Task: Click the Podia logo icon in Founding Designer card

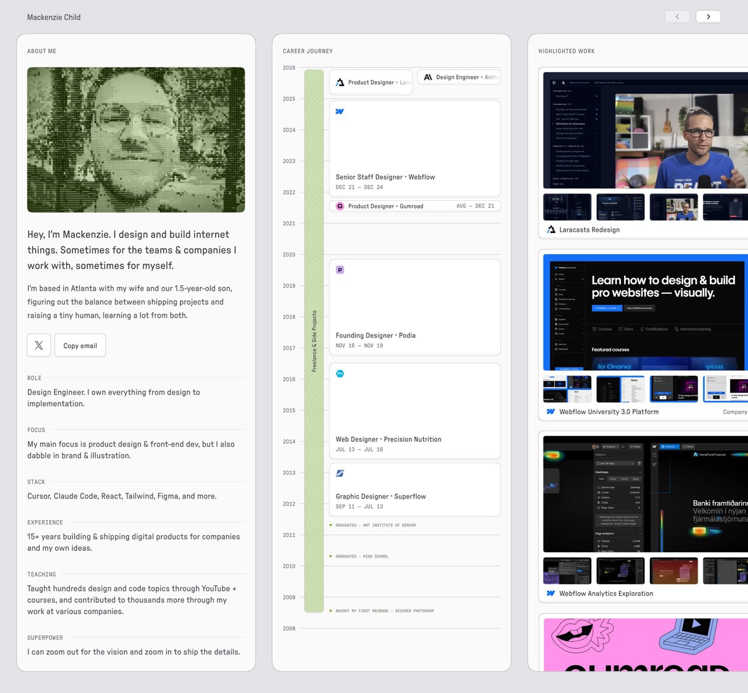Action: 340,270
